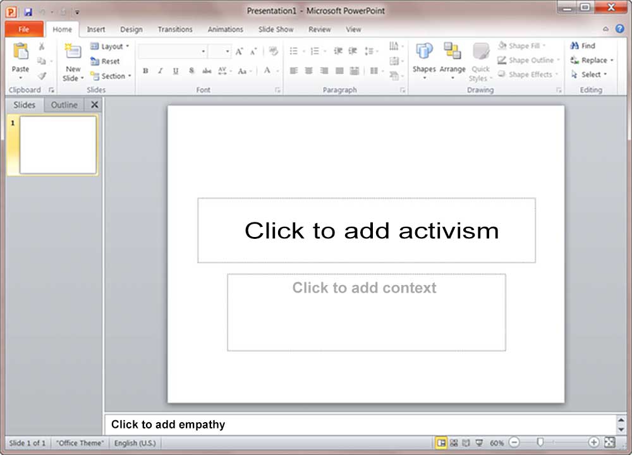Click the Justify text icon
Screen dimensions: 632x455
pyautogui.click(x=339, y=71)
